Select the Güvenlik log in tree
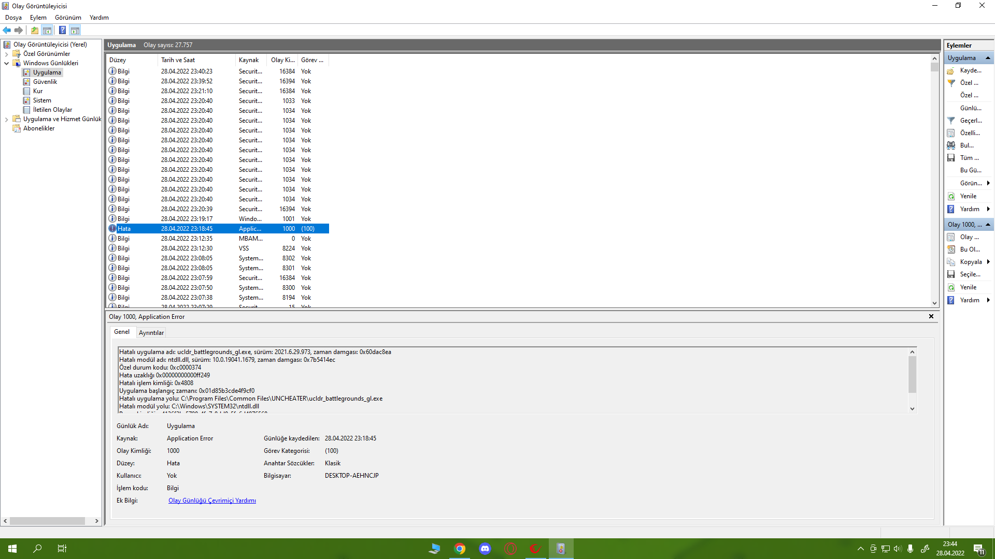 click(x=45, y=82)
